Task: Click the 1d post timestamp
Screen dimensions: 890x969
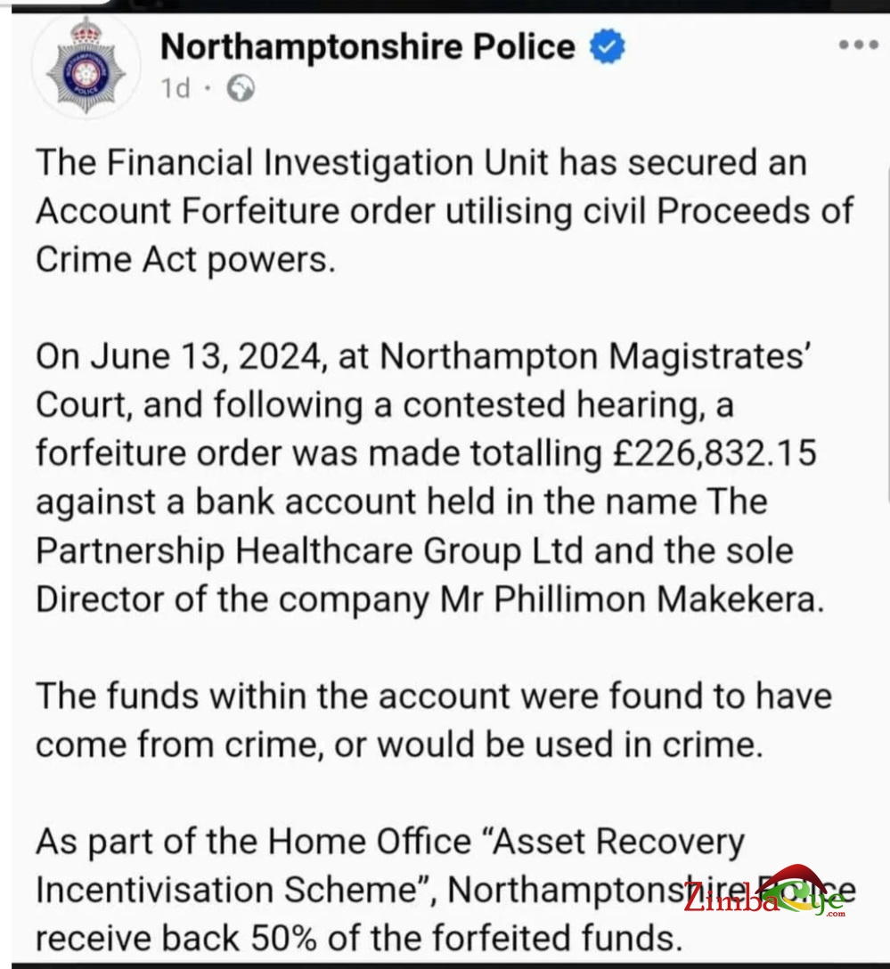Action: [x=176, y=88]
